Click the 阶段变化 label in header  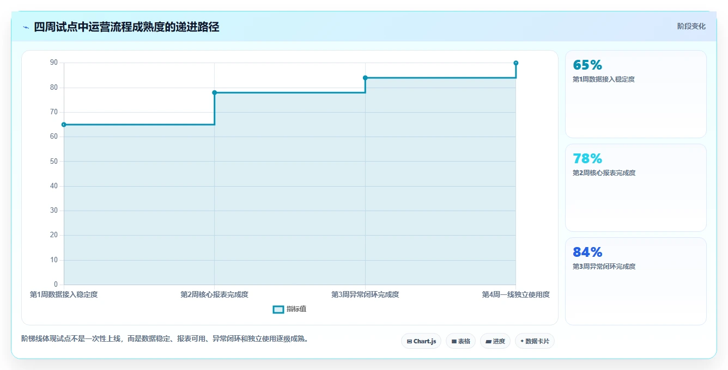691,26
